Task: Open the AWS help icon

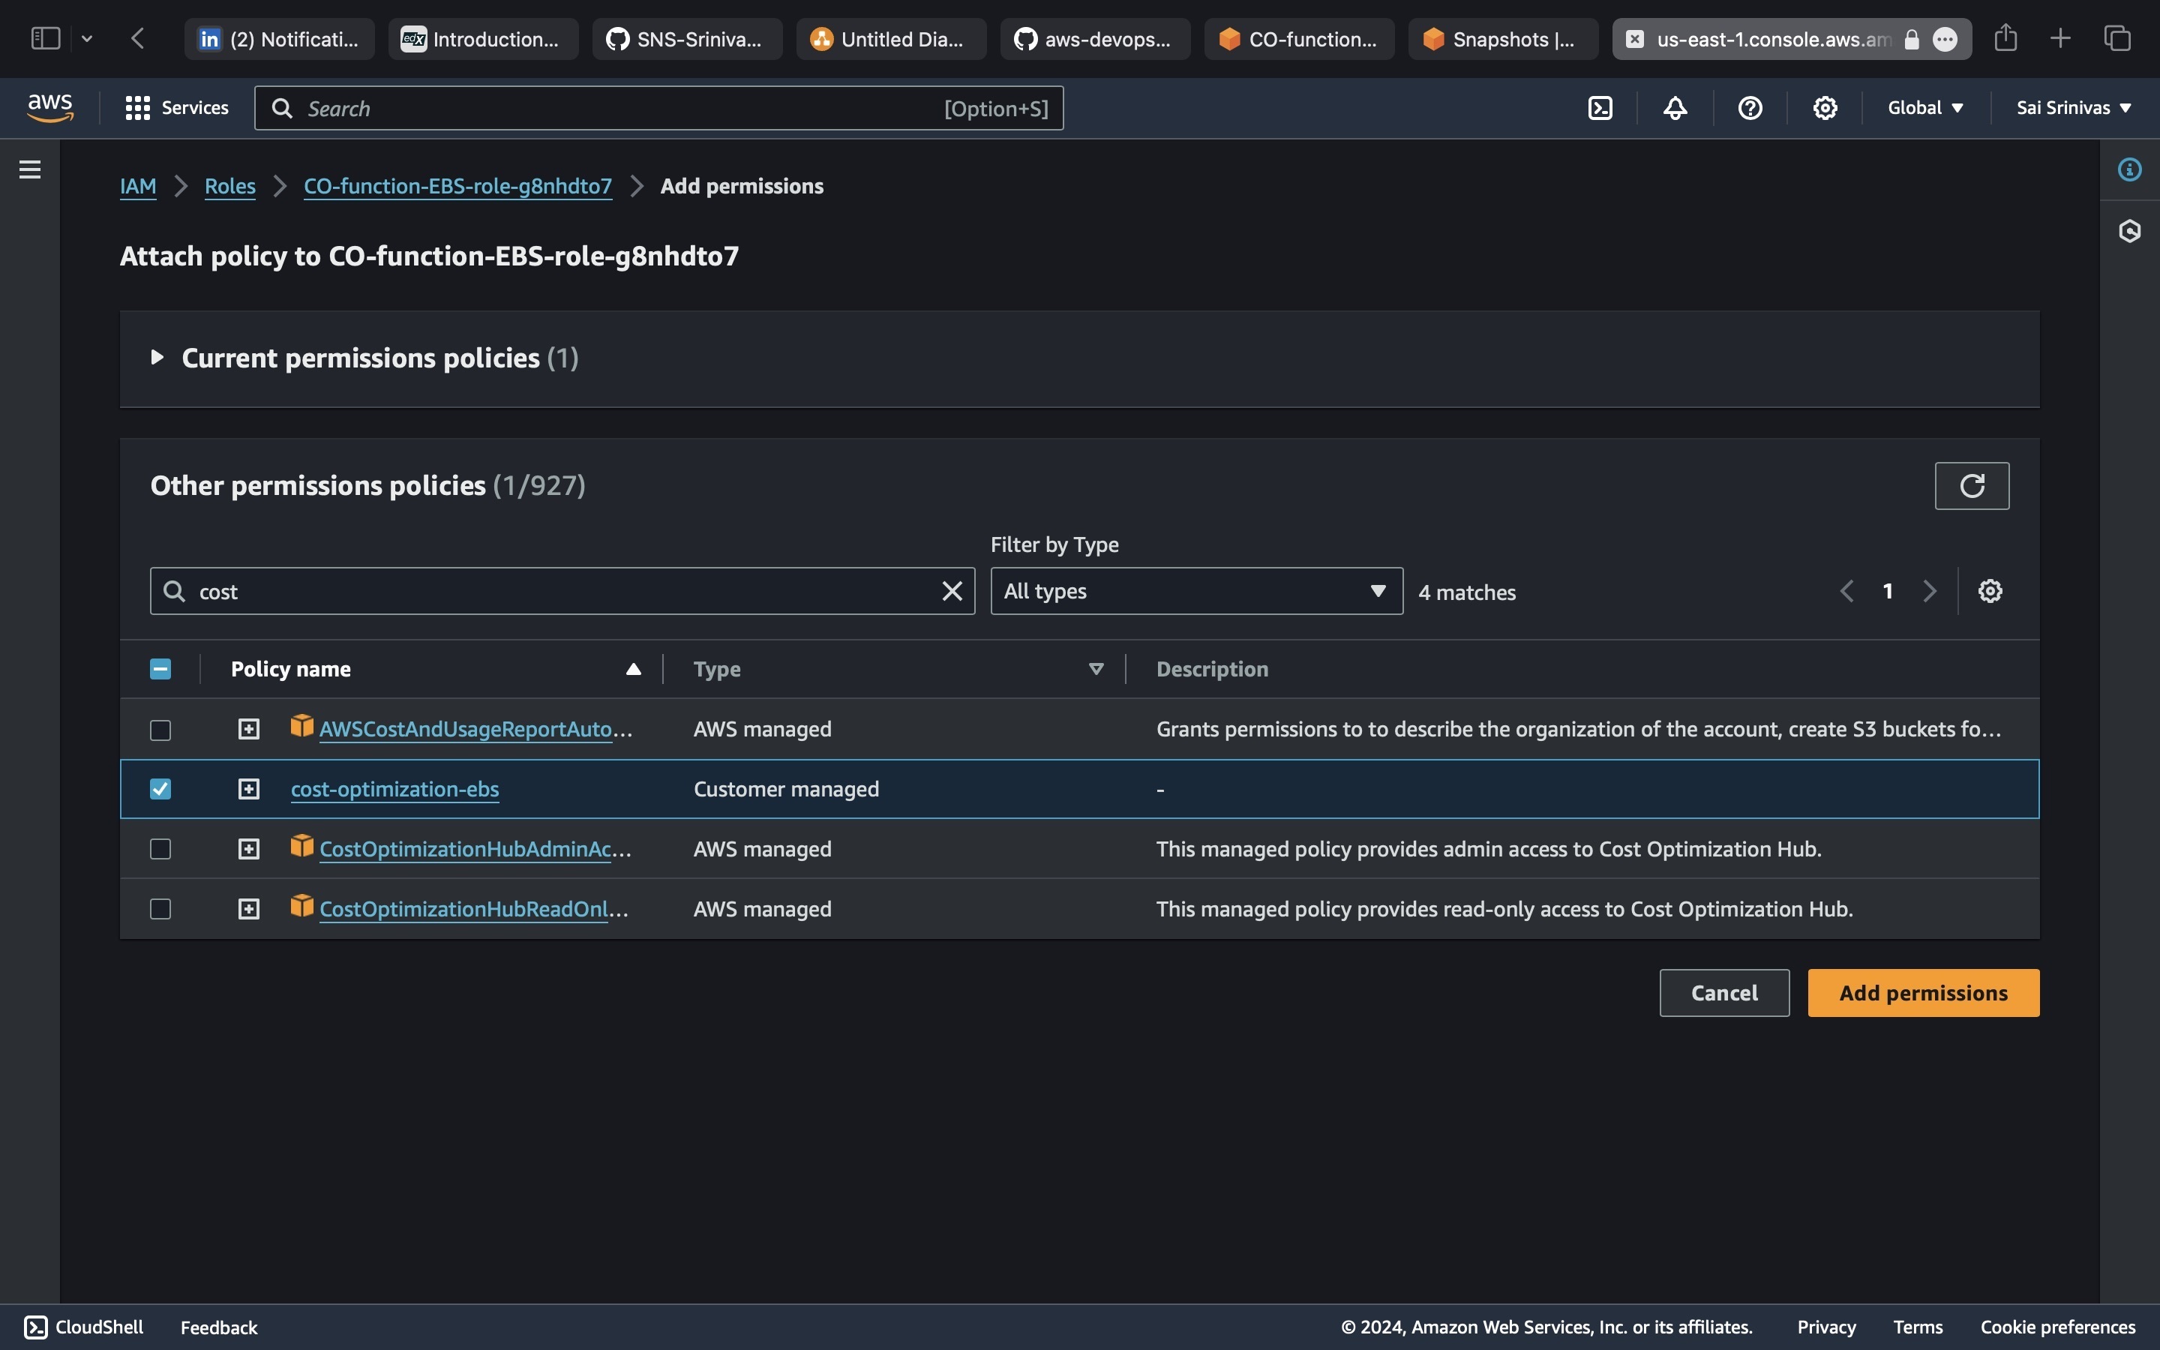Action: (x=1750, y=107)
